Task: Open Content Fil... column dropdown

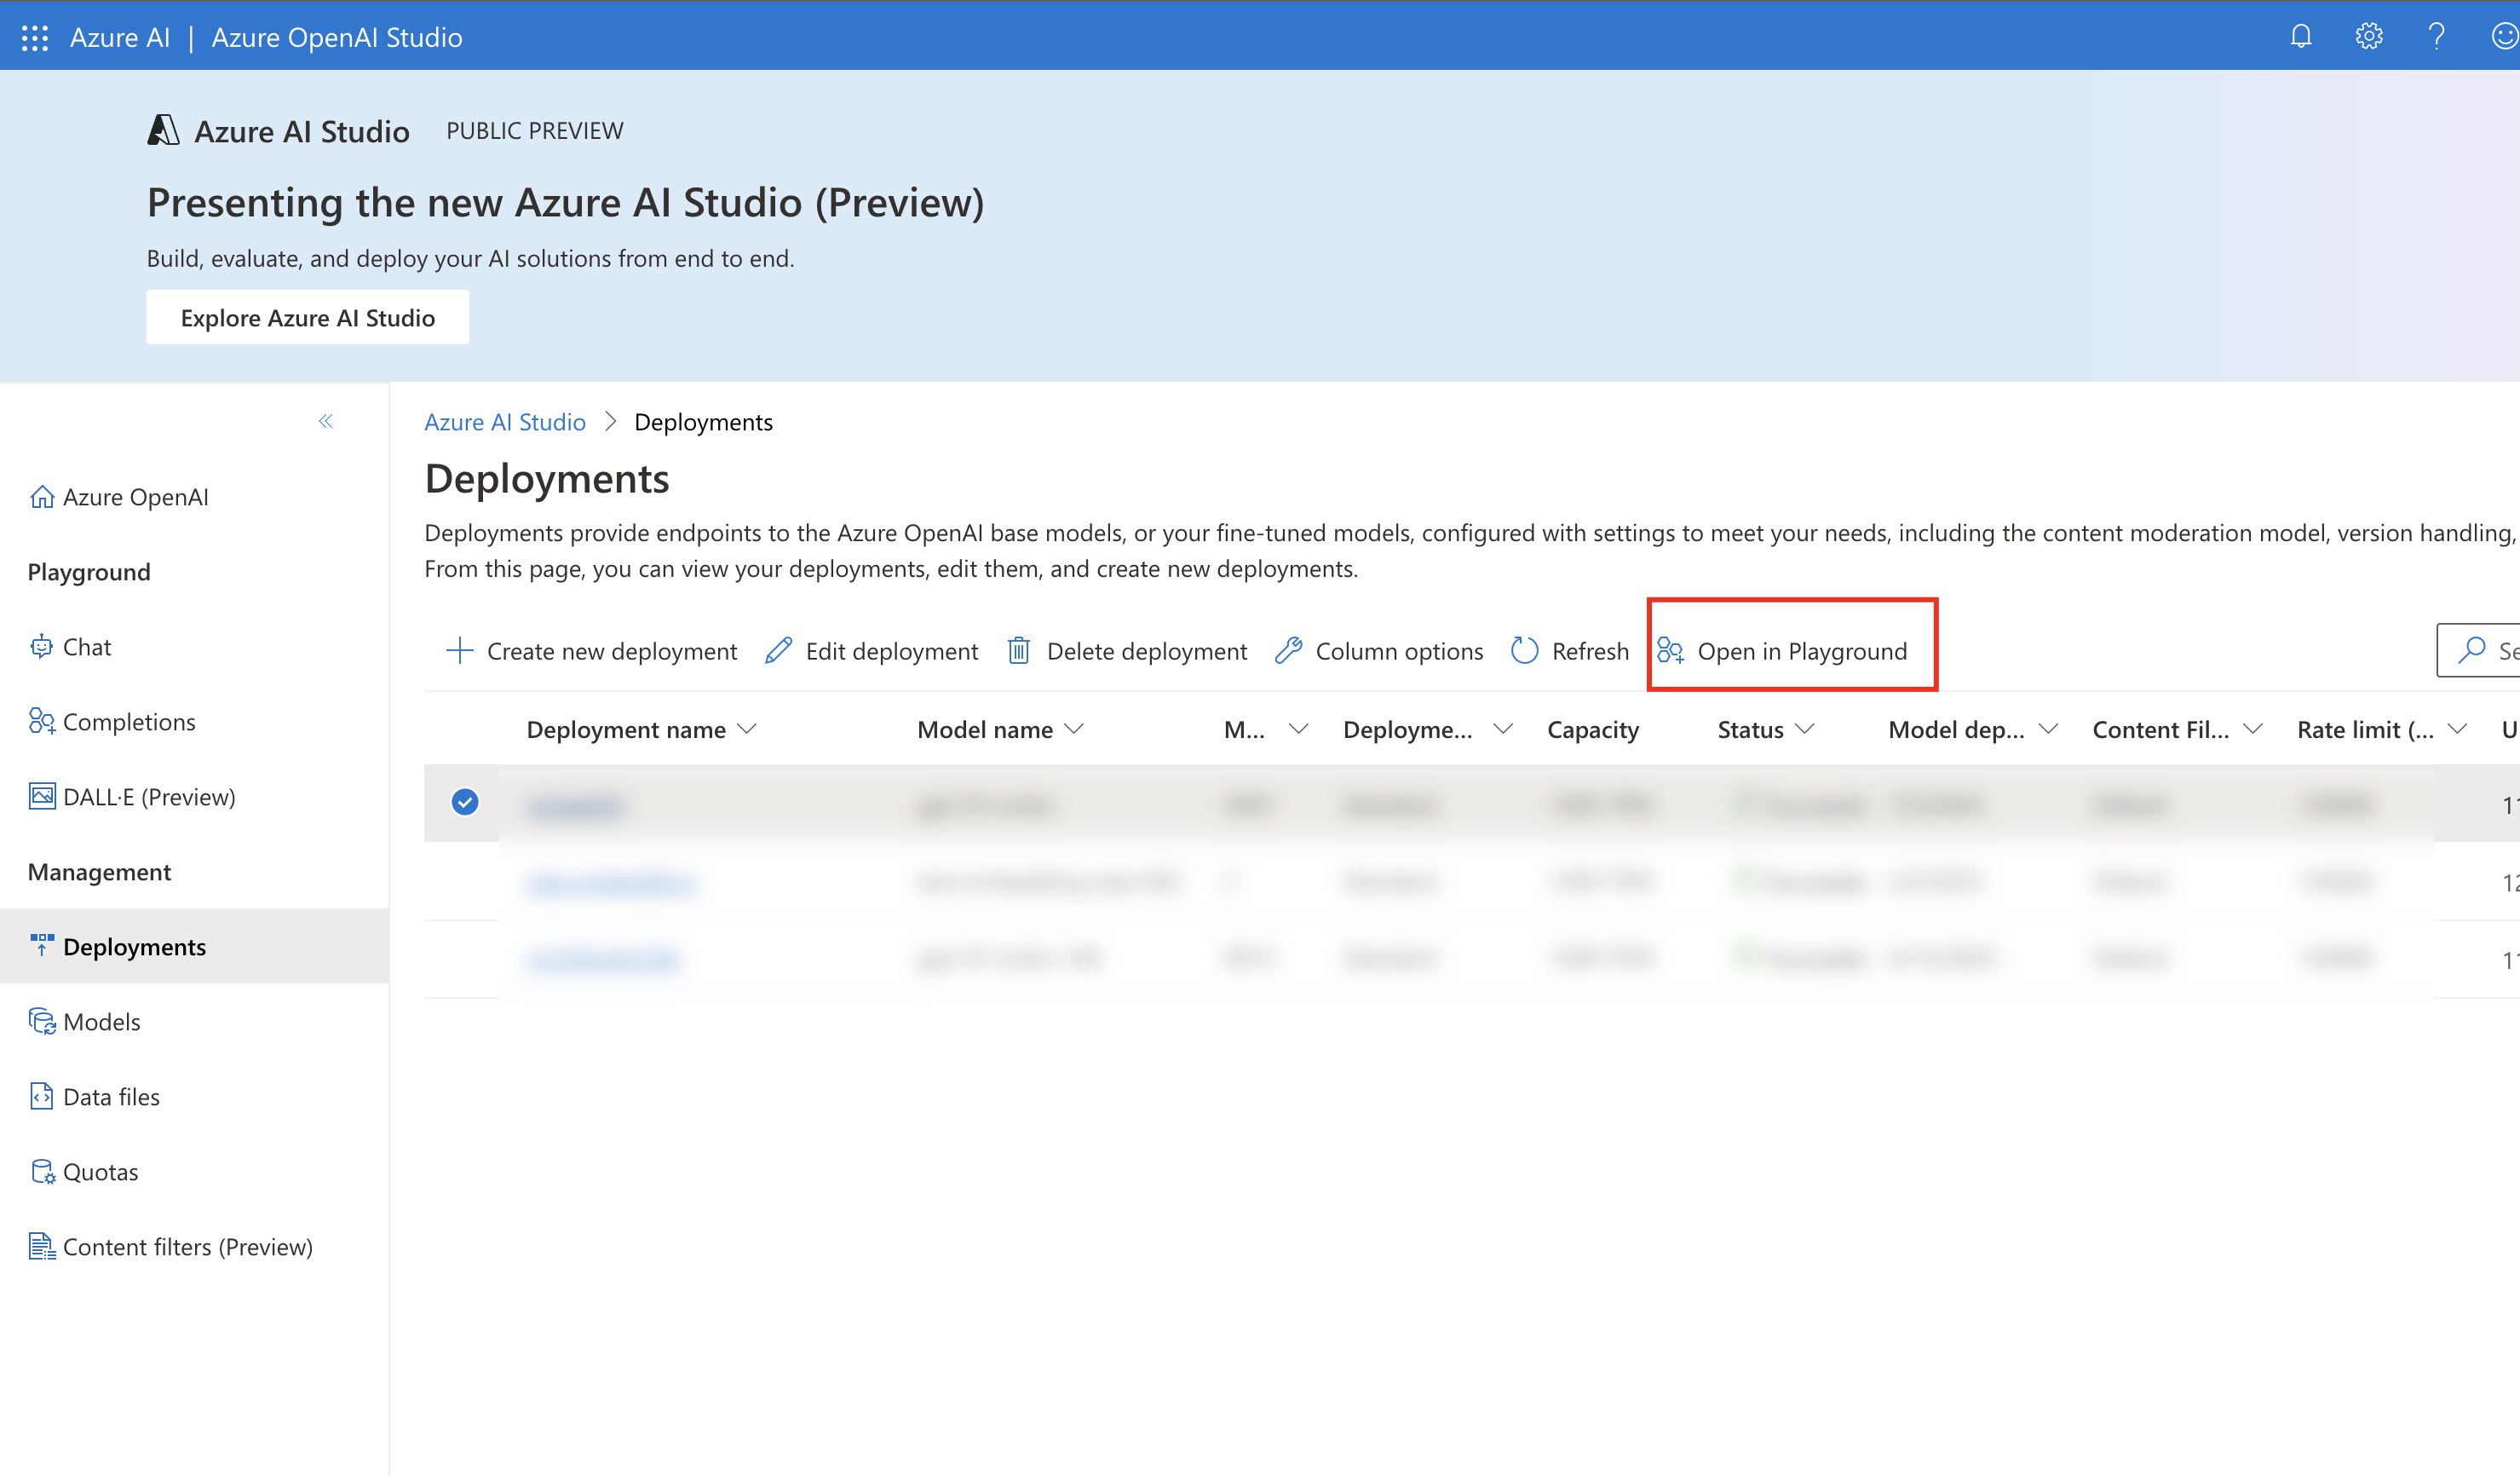Action: pyautogui.click(x=2252, y=729)
